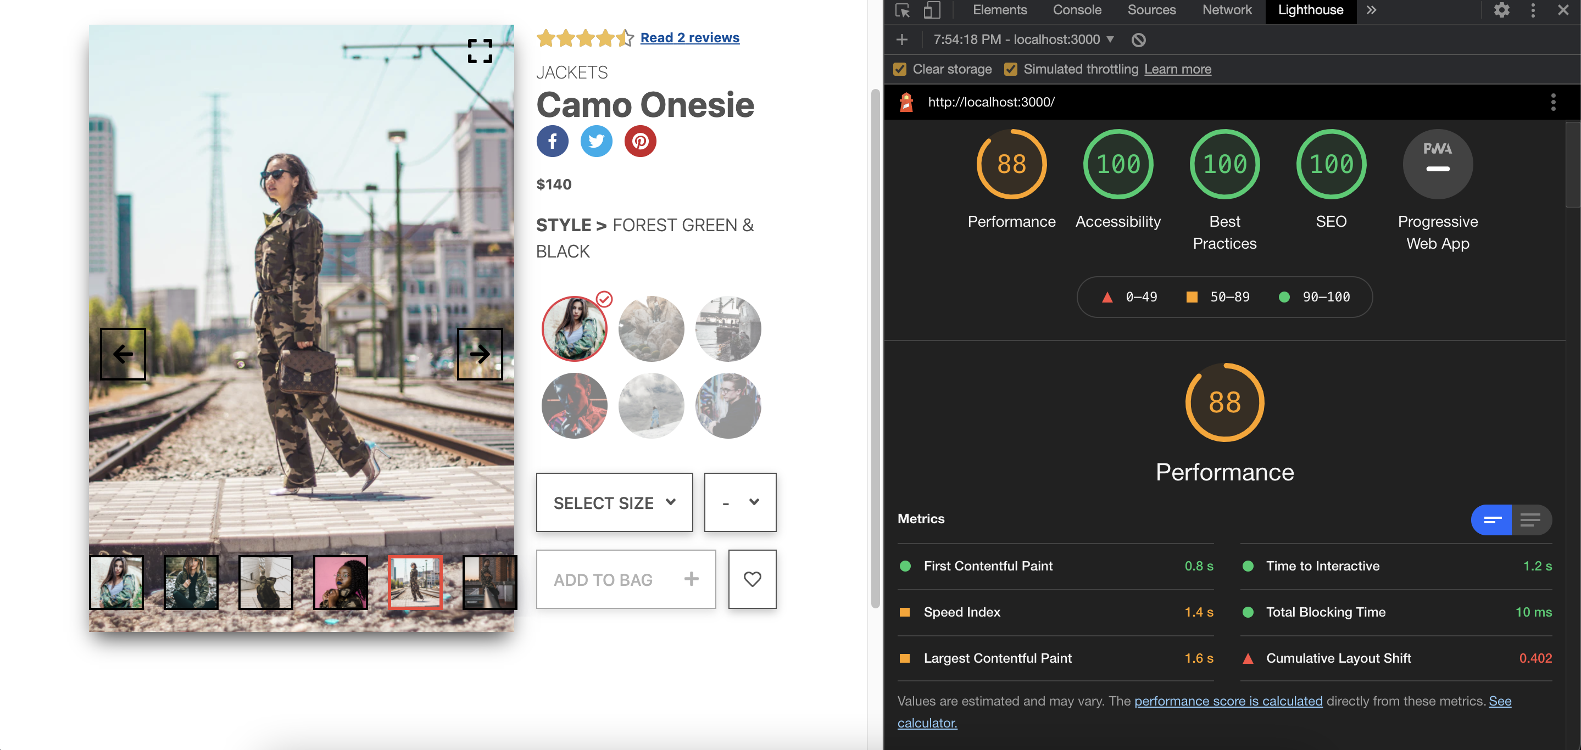The height and width of the screenshot is (750, 1581).
Task: Click the ADD TO BAG button
Action: pos(625,578)
